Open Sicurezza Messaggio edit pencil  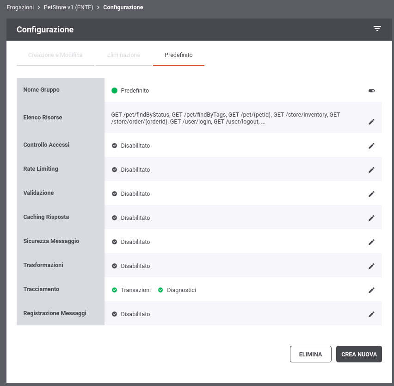point(371,242)
